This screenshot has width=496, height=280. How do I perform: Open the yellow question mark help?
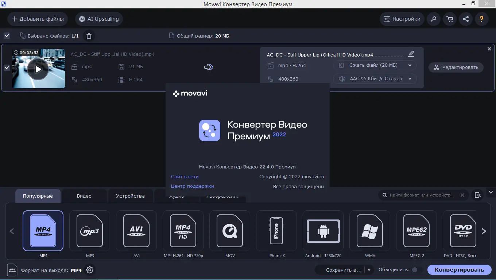482,19
